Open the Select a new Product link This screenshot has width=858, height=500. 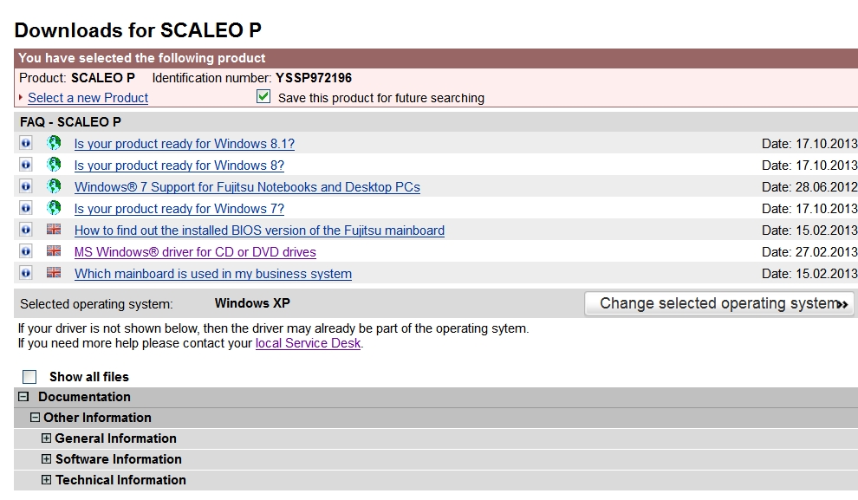88,98
